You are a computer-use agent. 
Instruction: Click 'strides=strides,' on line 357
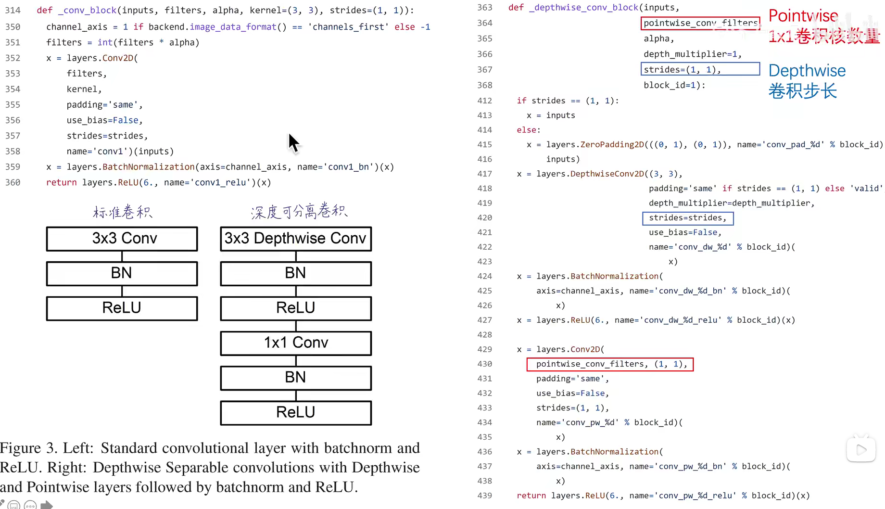tap(107, 136)
